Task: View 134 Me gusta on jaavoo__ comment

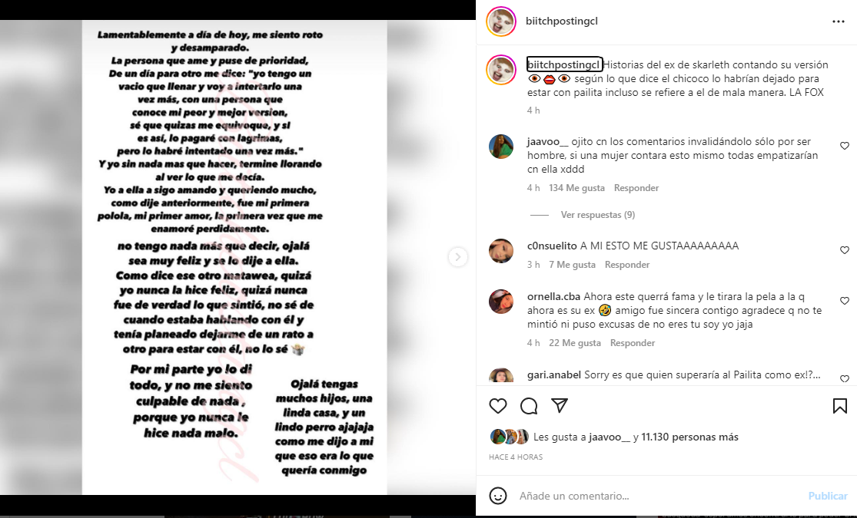Action: pos(576,188)
